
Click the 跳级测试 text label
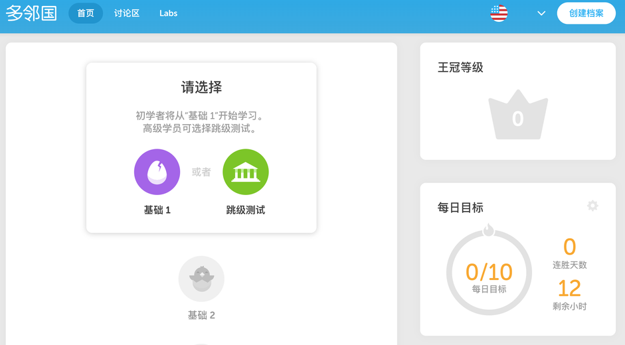tap(246, 210)
